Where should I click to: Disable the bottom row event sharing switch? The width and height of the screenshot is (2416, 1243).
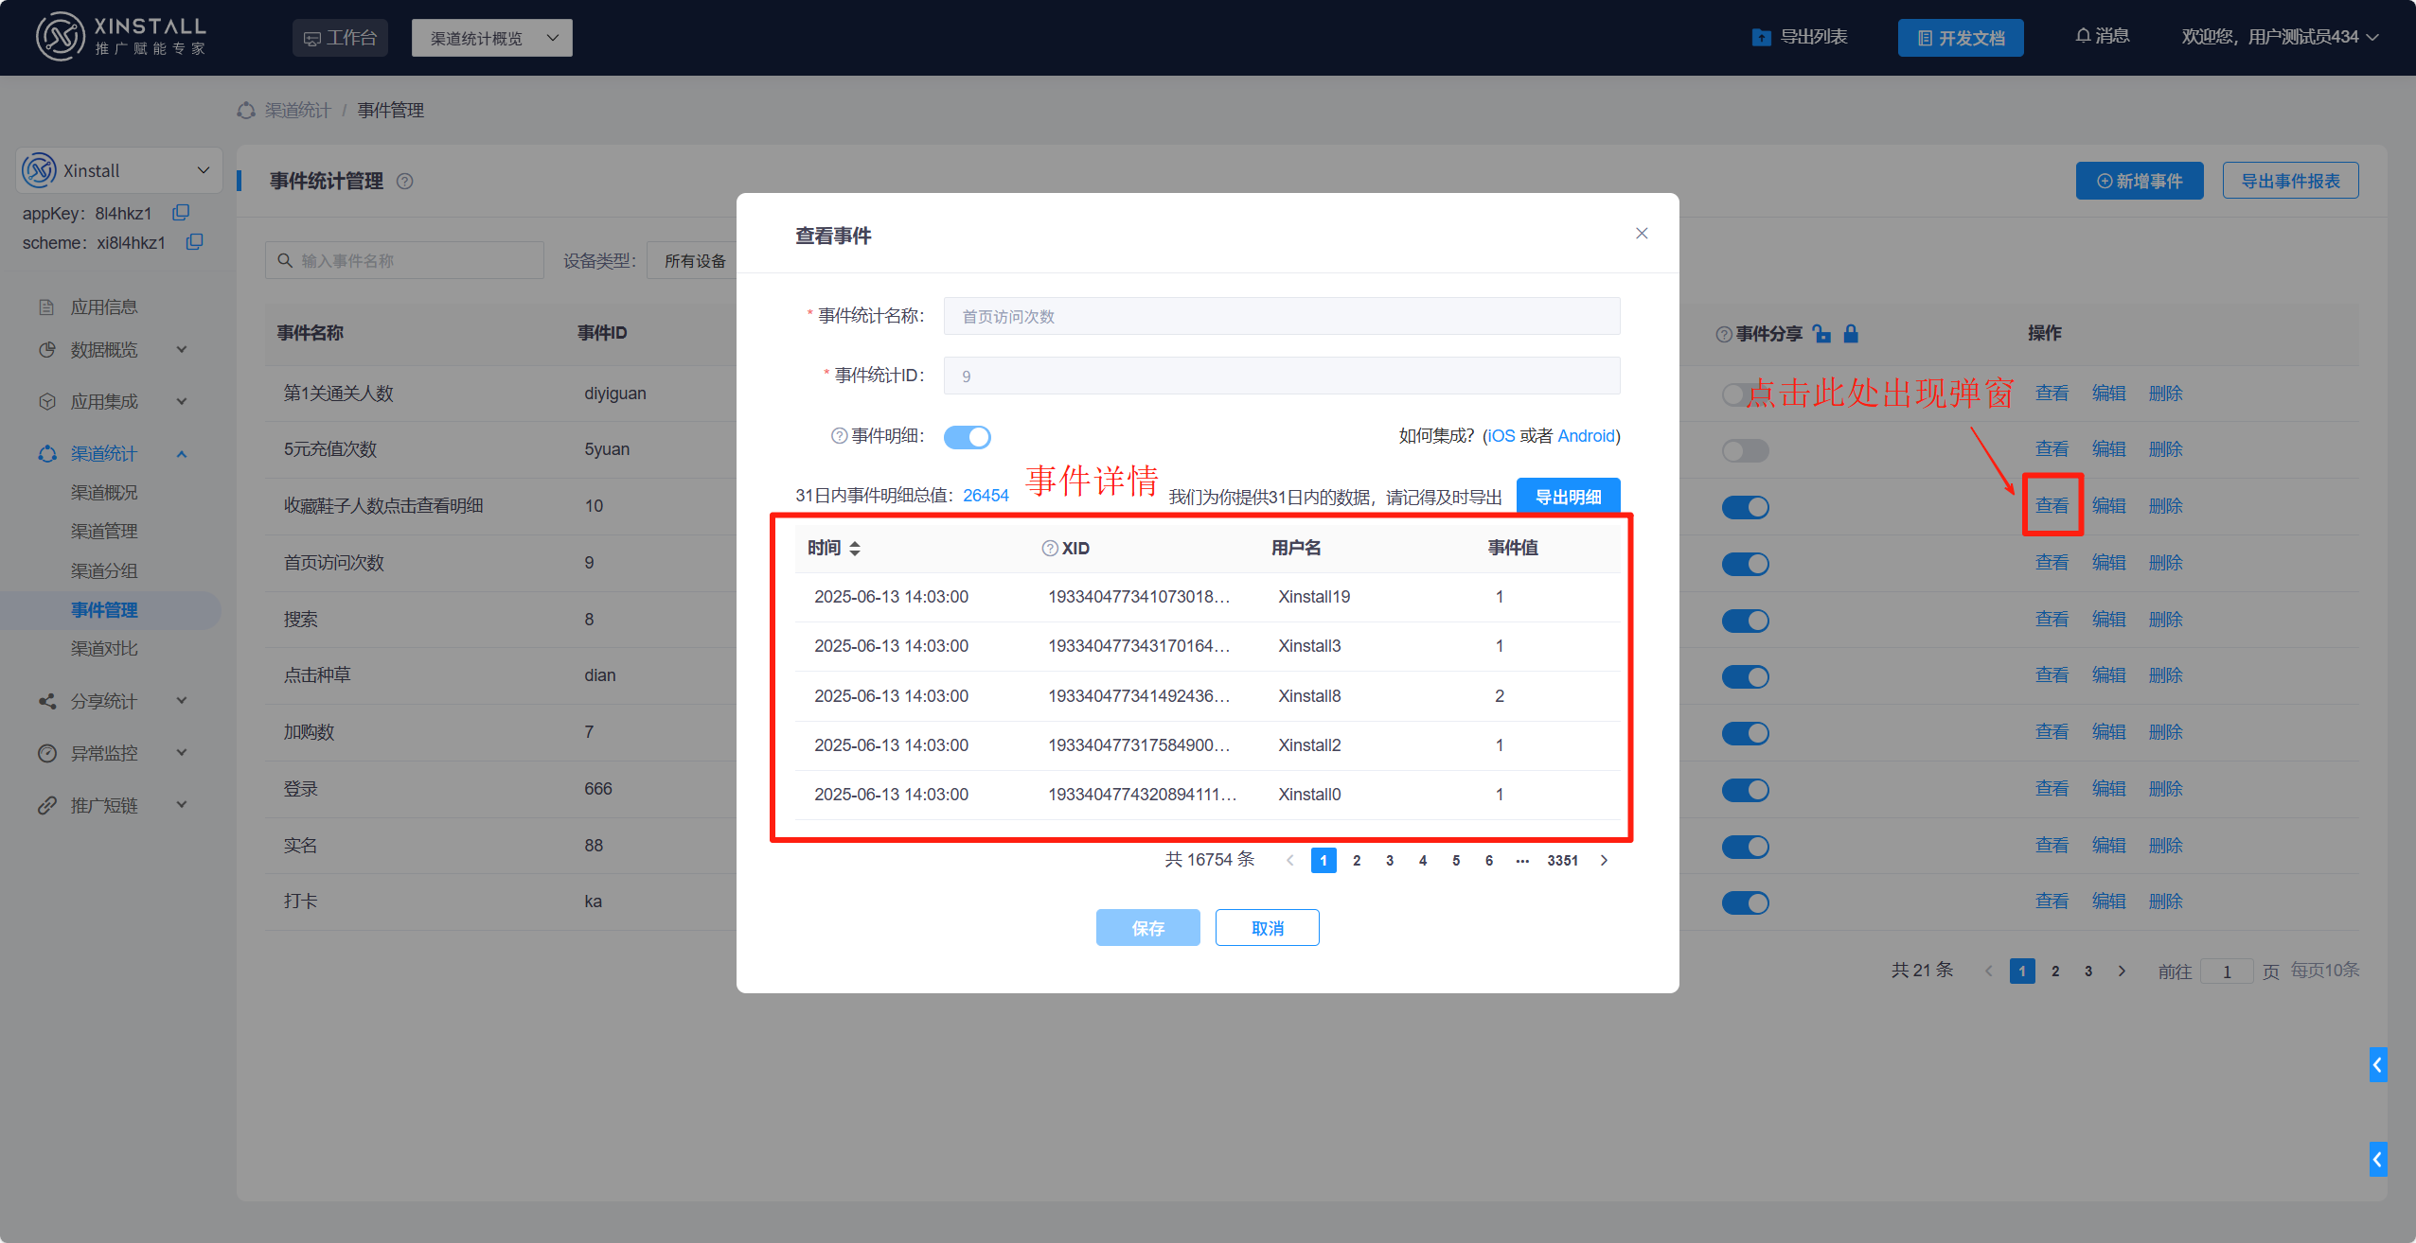1745,902
